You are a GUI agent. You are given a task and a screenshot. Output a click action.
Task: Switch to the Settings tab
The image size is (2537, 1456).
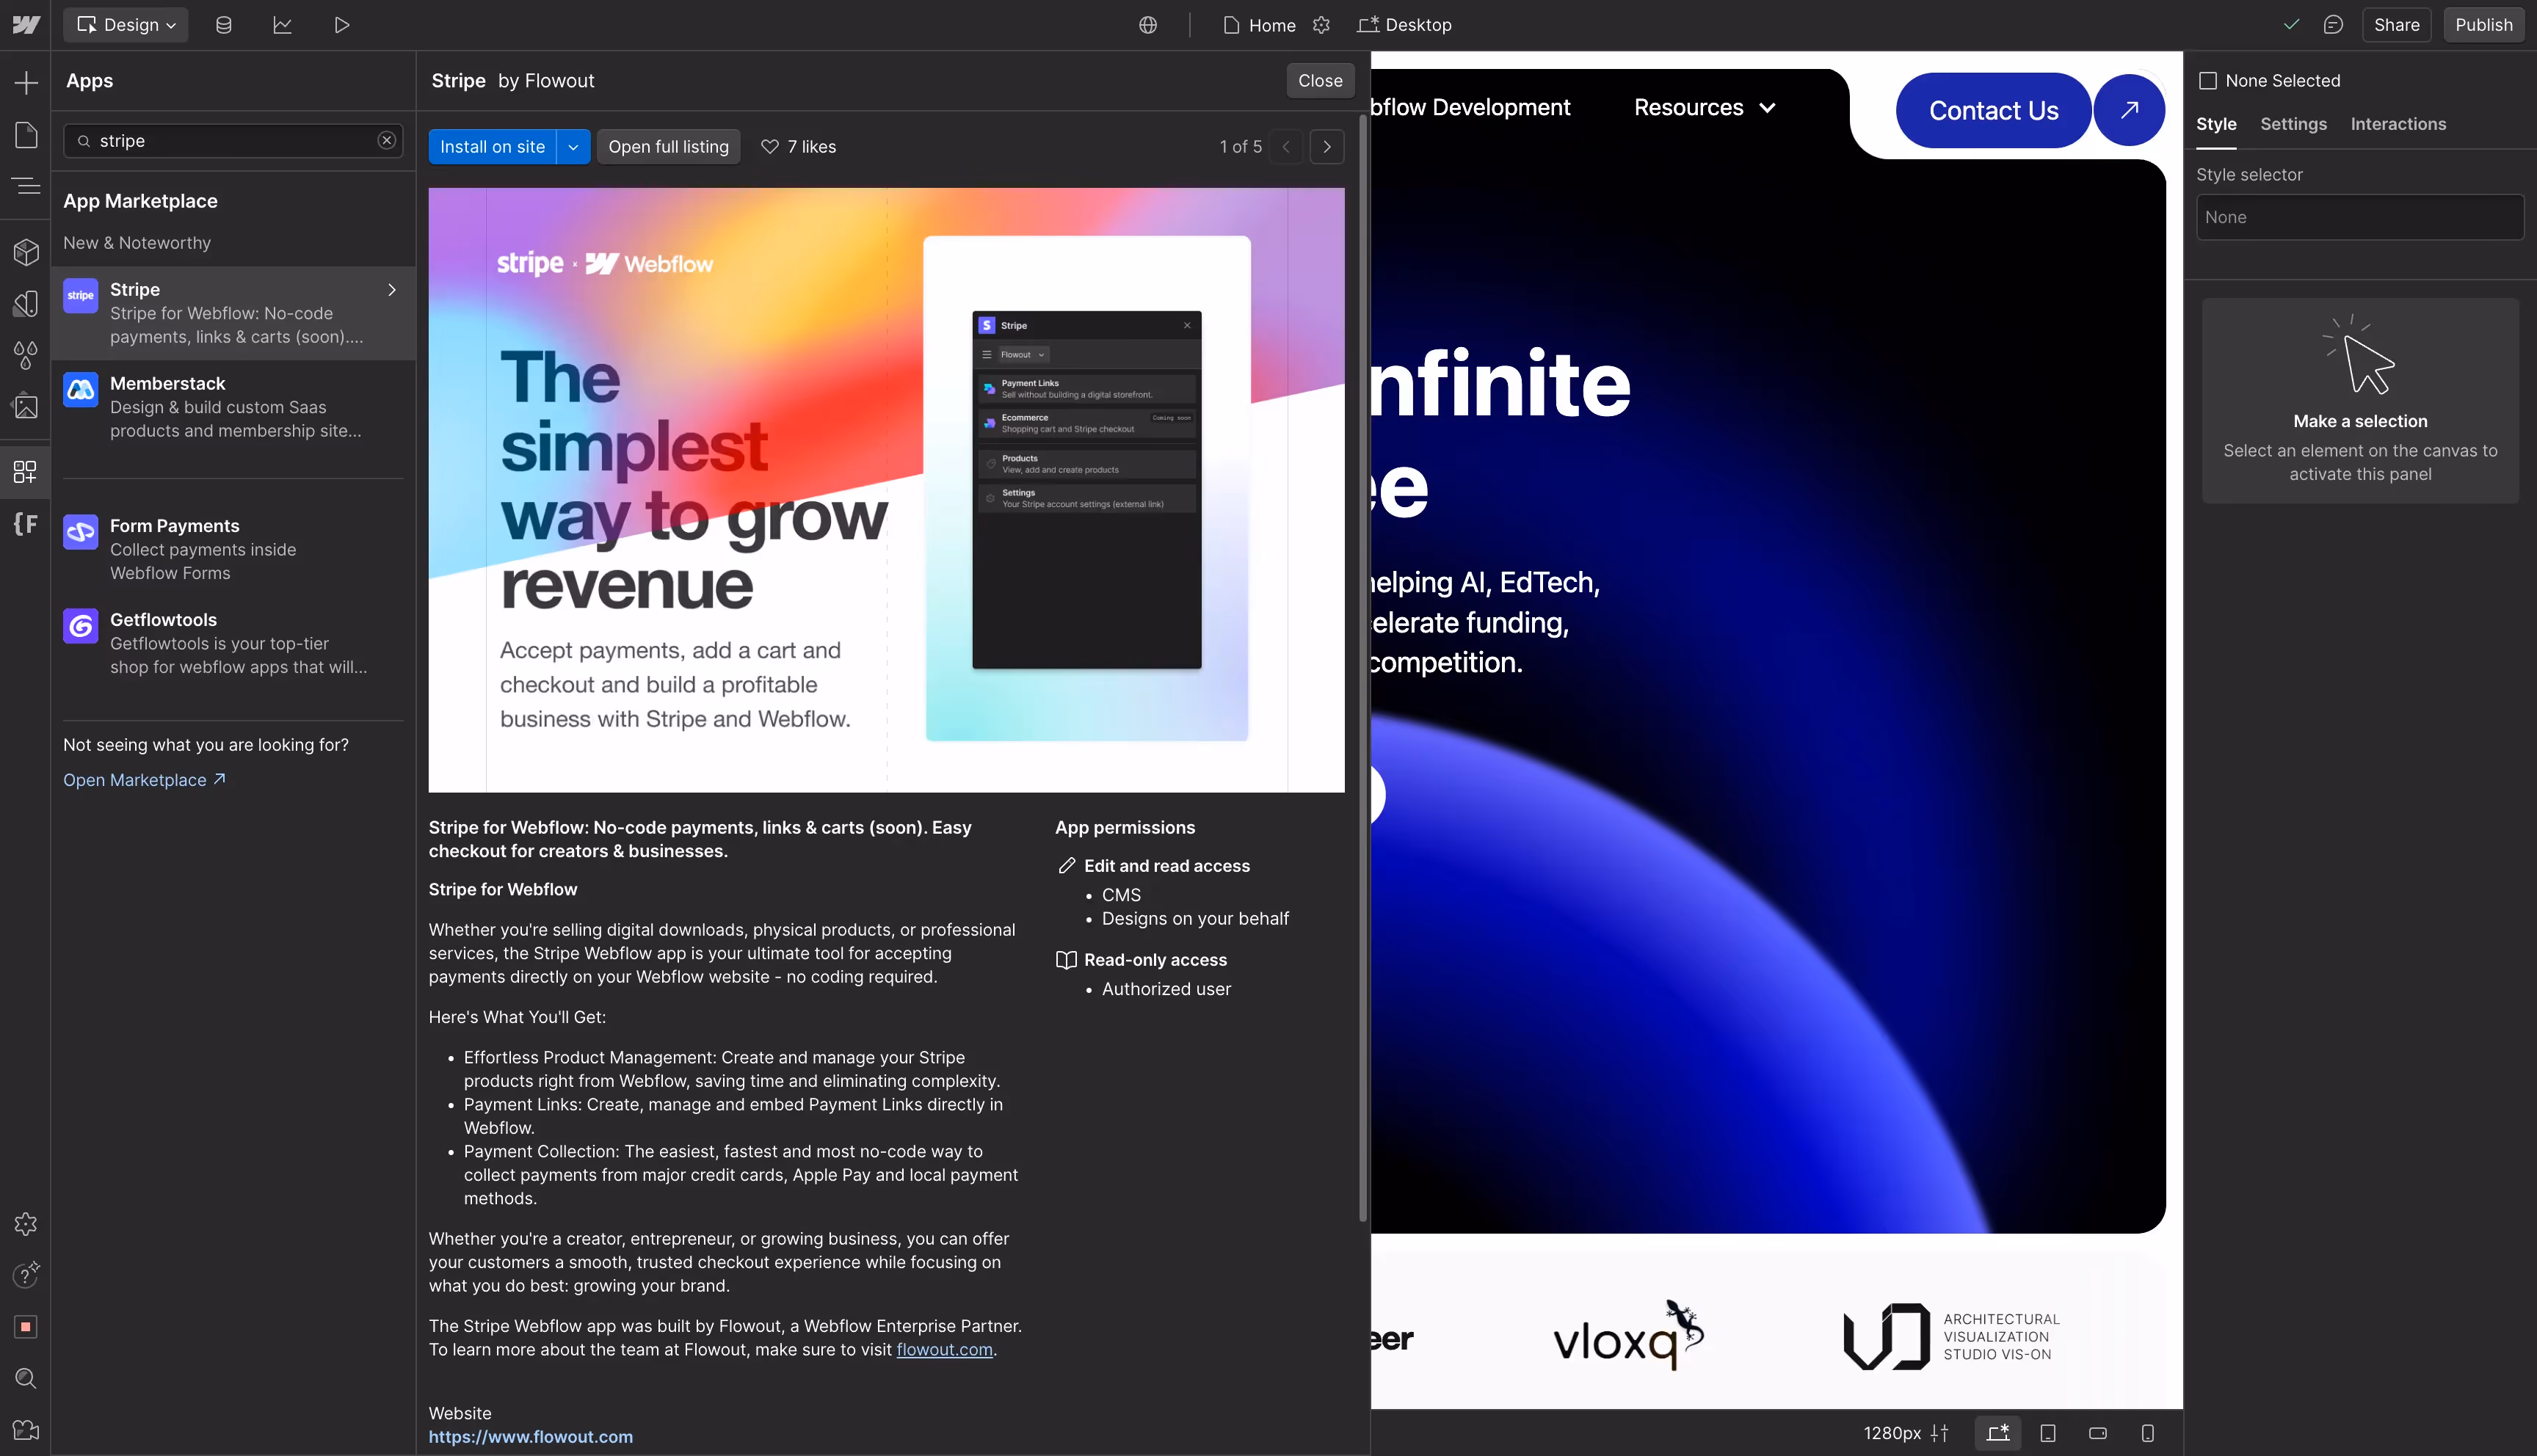(2293, 124)
